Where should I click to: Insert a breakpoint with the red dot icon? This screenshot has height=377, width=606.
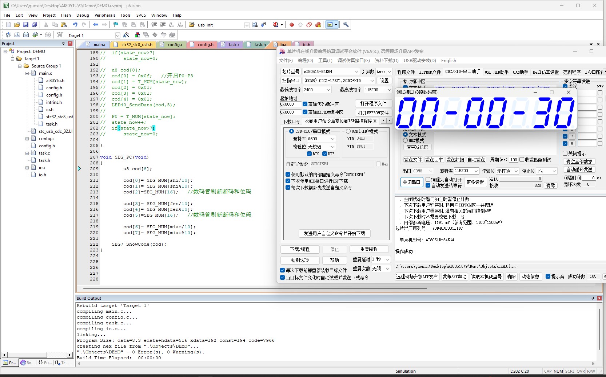292,25
